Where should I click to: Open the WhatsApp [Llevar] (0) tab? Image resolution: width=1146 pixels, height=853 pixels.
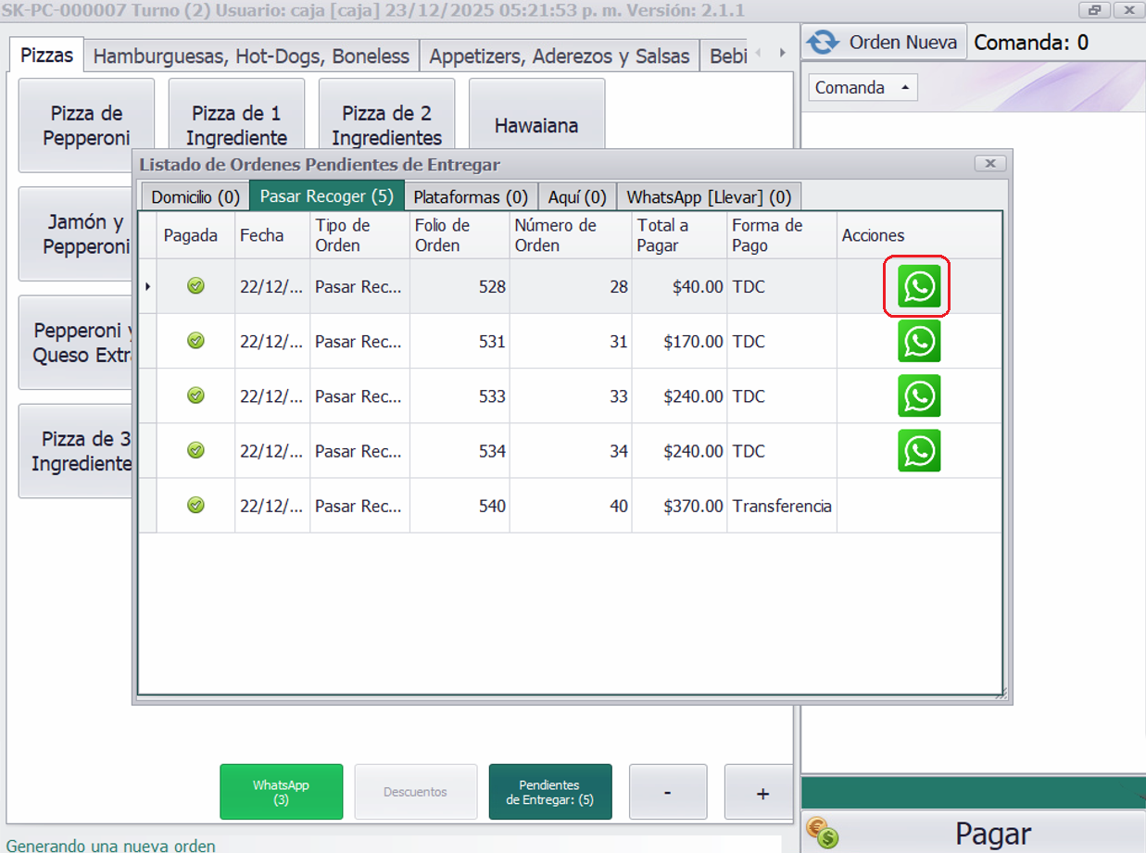[709, 197]
